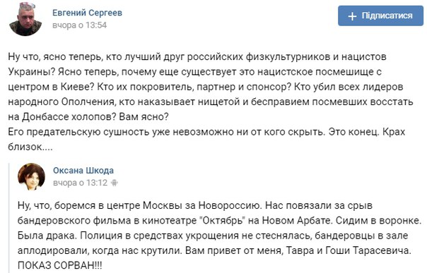427x273 pixels.
Task: Open post timestamp вчора о 13:54
Action: pyautogui.click(x=79, y=25)
